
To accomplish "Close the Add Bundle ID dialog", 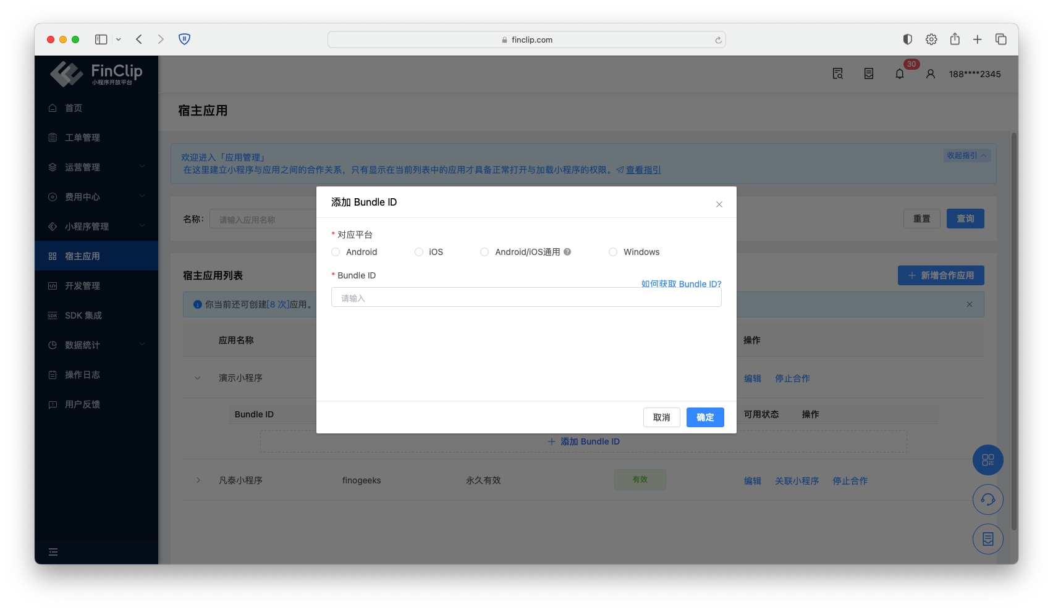I will [719, 204].
